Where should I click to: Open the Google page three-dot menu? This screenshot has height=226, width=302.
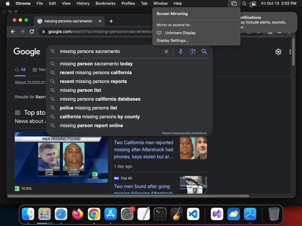click(x=290, y=52)
